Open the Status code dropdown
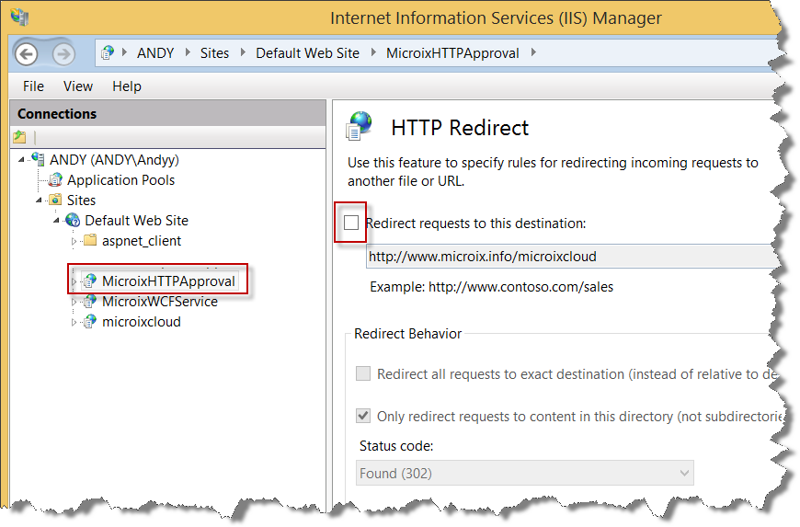Viewport: 800px width, 527px height. pos(524,473)
